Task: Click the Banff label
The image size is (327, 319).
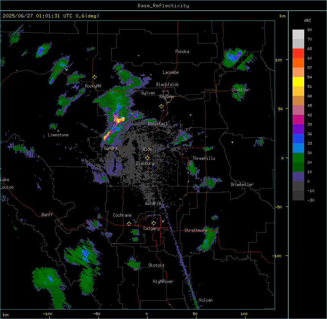Action: (47, 215)
